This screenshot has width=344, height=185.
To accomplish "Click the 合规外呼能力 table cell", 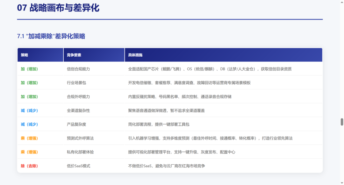I will (78, 96).
